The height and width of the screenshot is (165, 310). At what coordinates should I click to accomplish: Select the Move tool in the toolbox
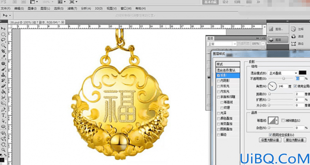coord(4,29)
